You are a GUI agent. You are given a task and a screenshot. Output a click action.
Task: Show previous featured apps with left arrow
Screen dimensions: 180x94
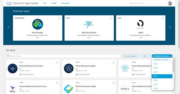coord(8,27)
